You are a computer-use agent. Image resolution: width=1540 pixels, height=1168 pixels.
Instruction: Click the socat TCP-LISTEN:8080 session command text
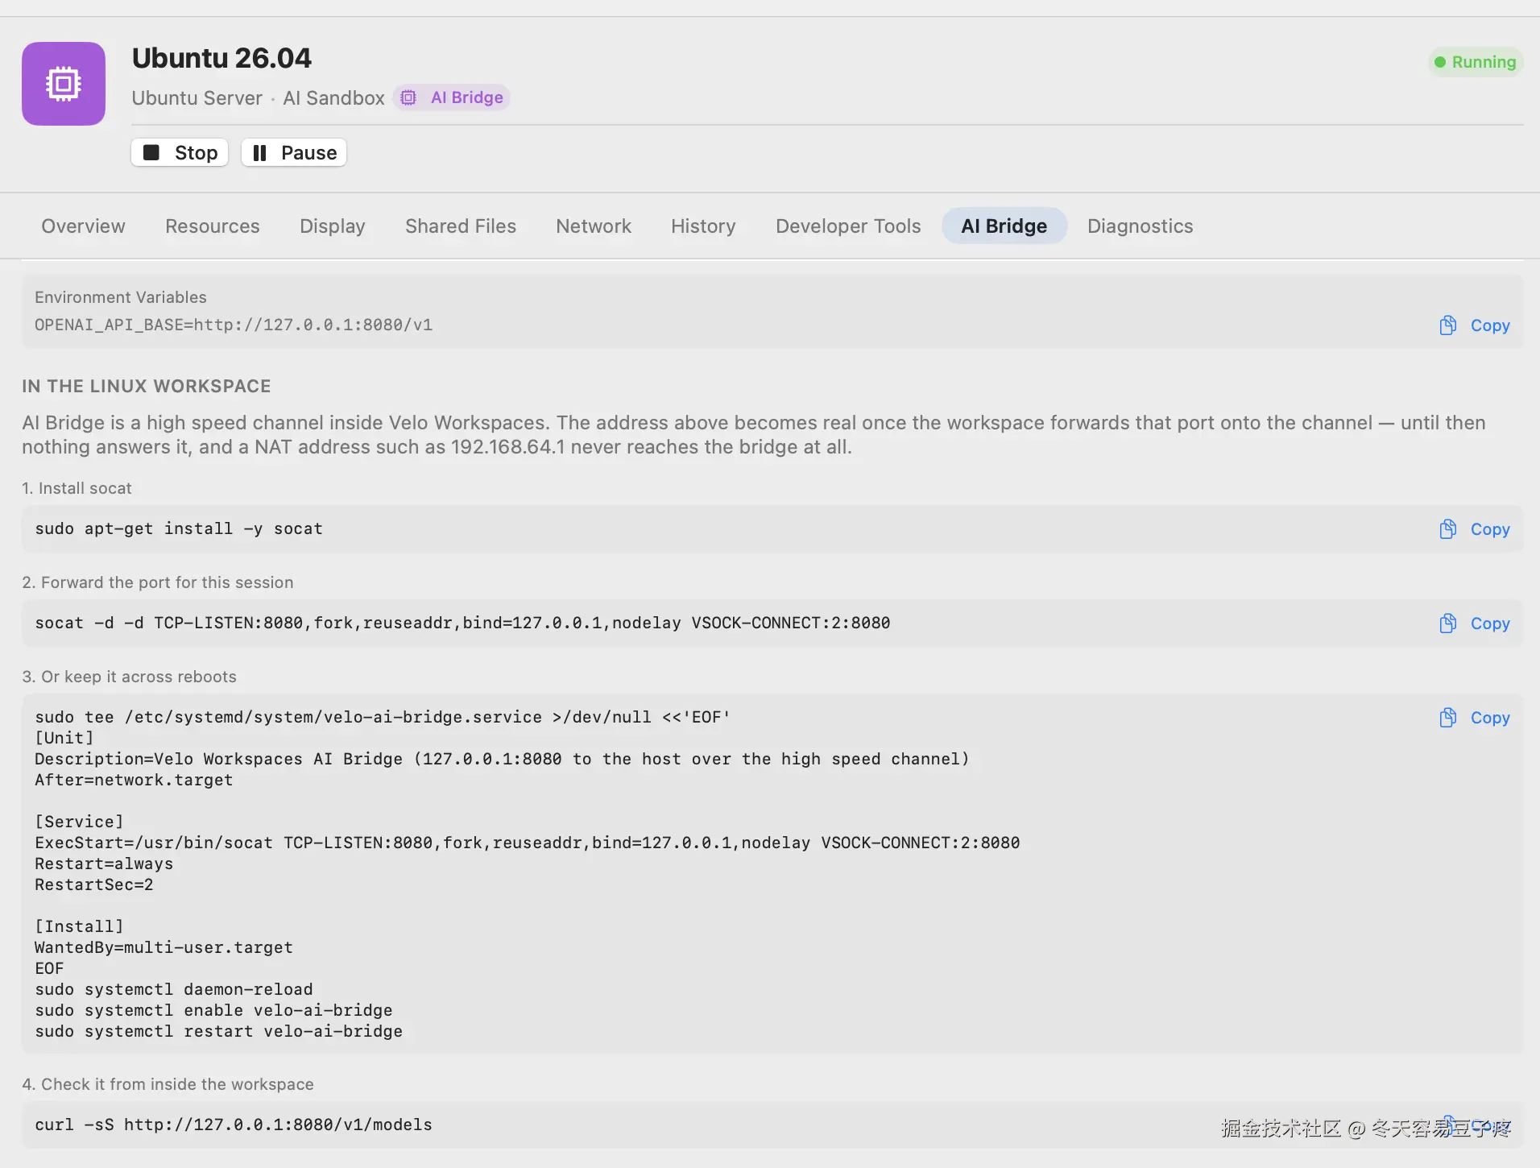(462, 623)
